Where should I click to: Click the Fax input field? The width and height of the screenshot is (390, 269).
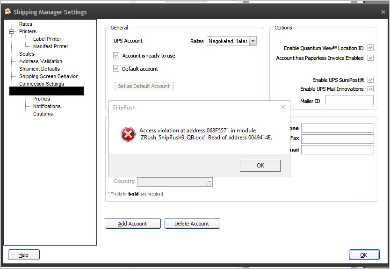click(x=338, y=138)
